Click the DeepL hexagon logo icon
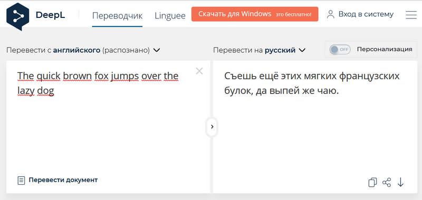 coord(17,16)
